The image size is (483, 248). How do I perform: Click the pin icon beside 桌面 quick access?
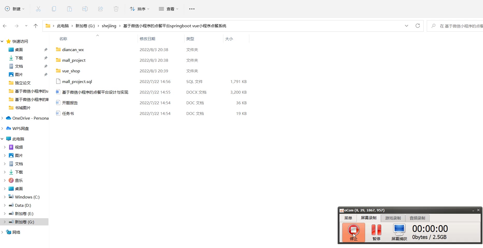[x=46, y=50]
